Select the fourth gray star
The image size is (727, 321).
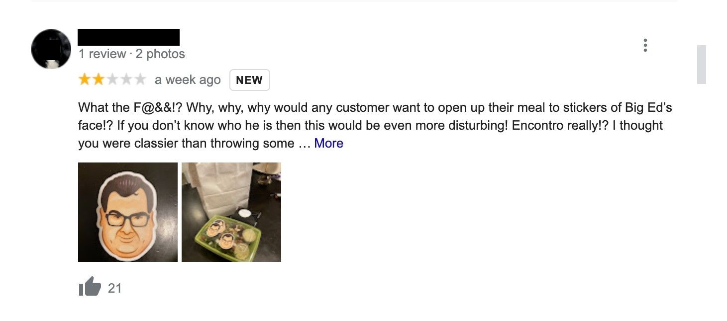pyautogui.click(x=127, y=79)
